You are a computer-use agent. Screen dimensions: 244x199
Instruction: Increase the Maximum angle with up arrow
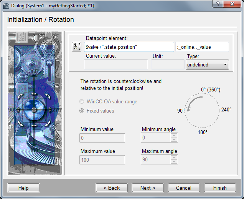pos(174,158)
